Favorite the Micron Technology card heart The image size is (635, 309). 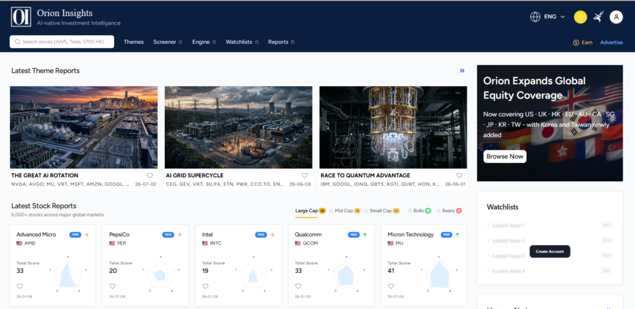pyautogui.click(x=391, y=286)
